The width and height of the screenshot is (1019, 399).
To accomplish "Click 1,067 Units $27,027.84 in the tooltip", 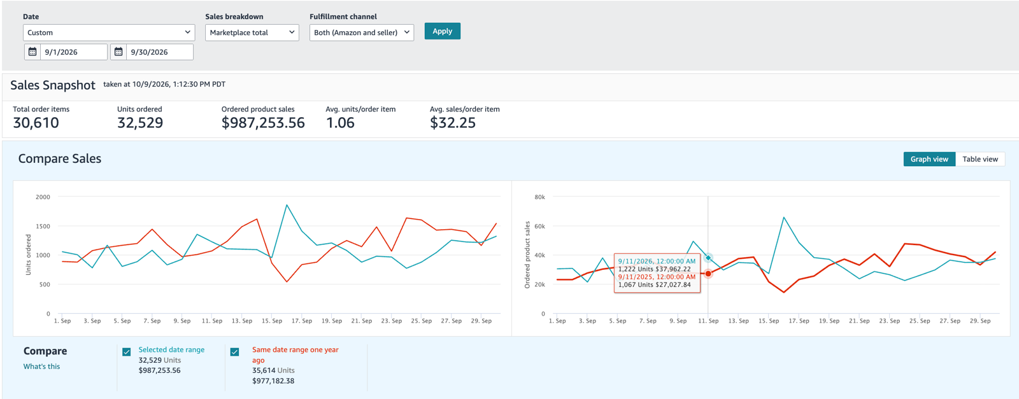I will [x=654, y=284].
